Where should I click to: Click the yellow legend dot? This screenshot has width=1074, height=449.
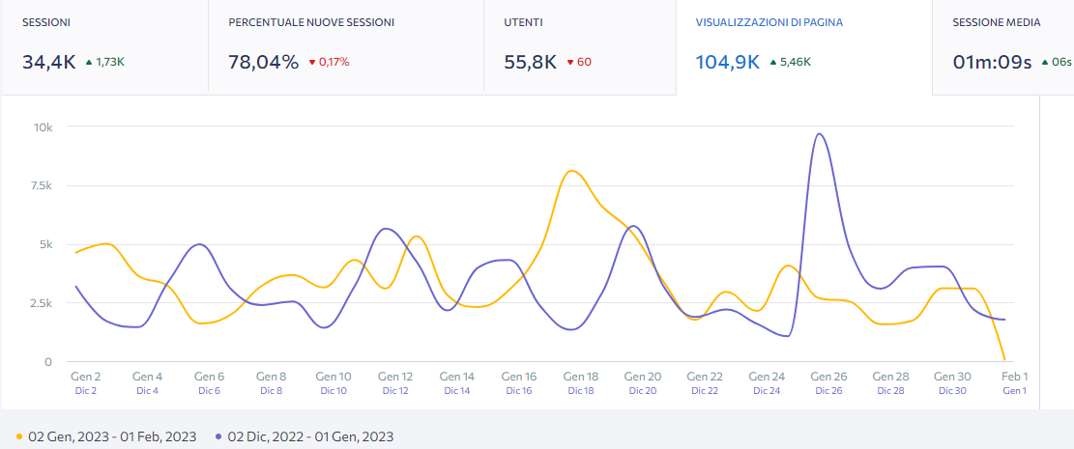pos(21,437)
